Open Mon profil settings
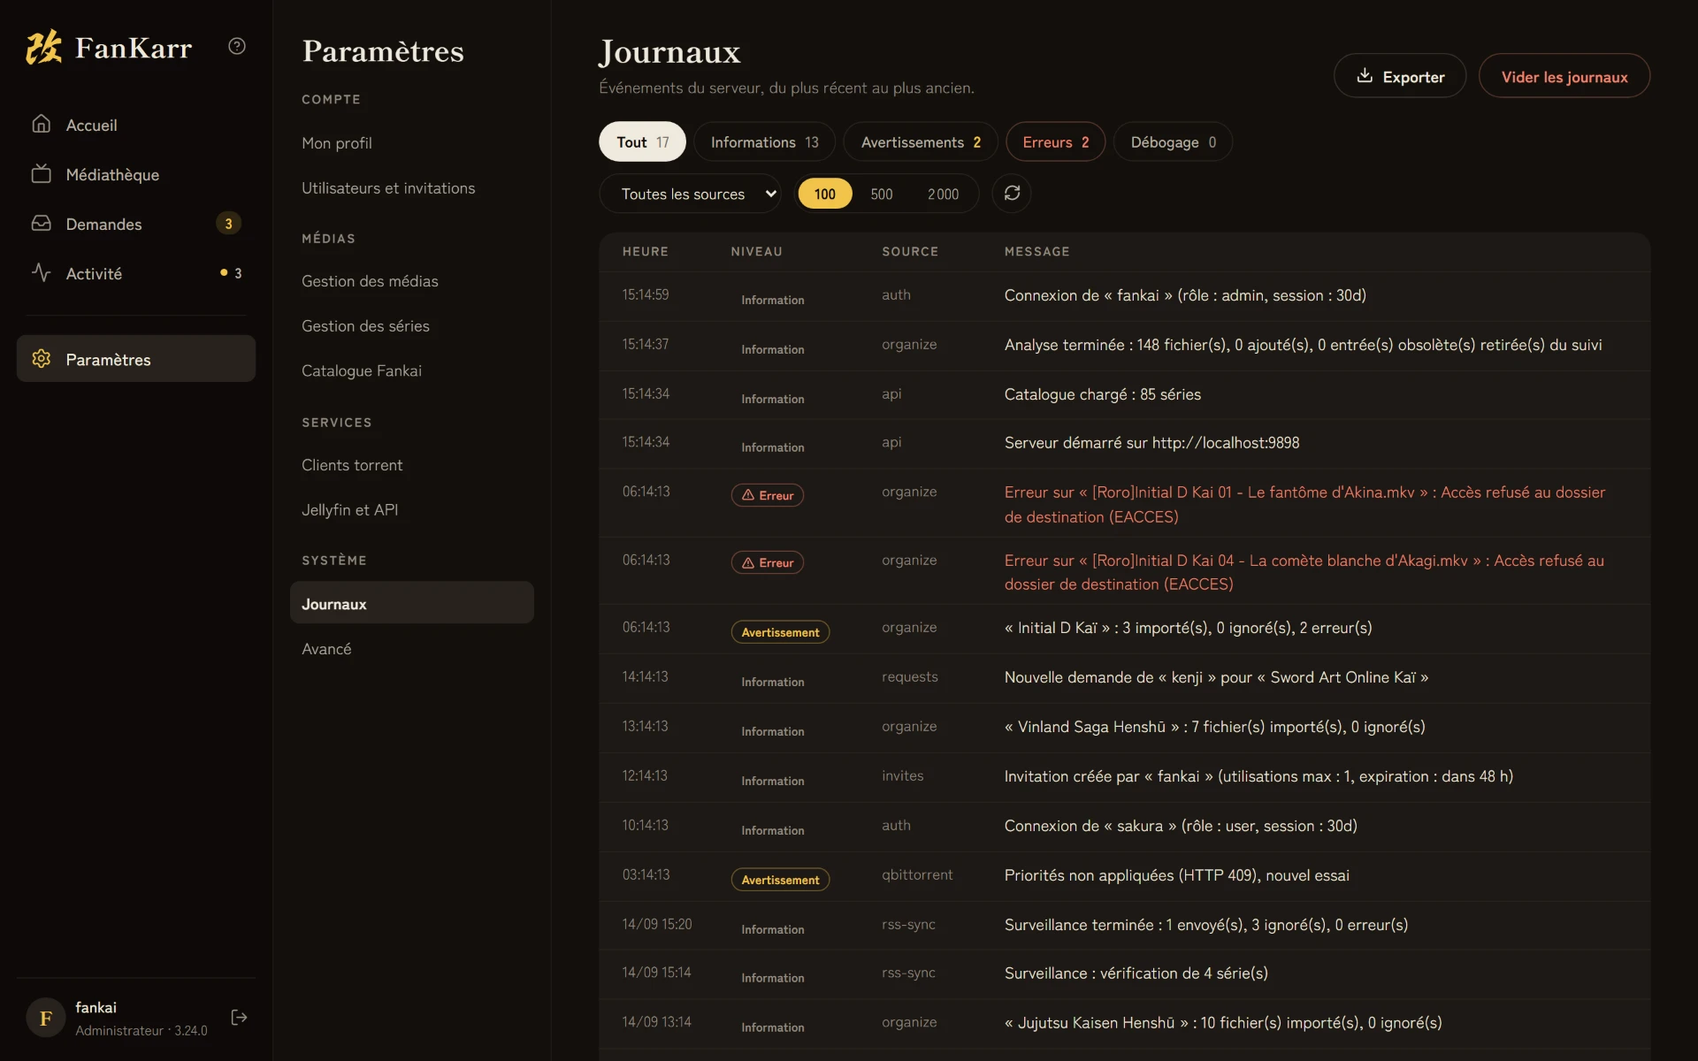 point(411,142)
